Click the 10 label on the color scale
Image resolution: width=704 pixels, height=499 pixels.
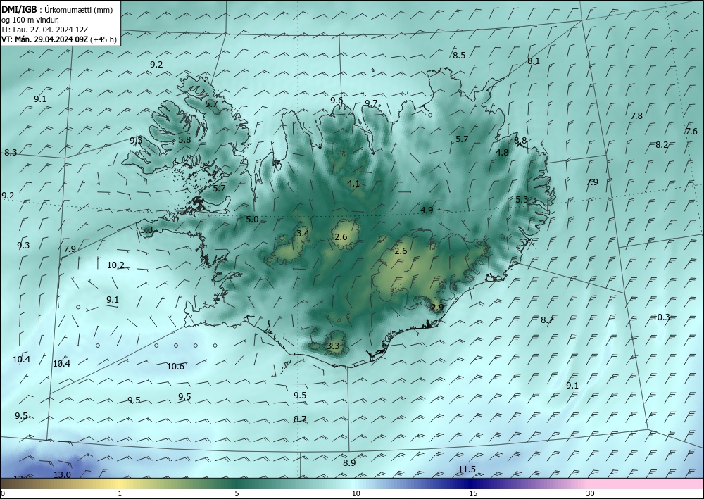[356, 493]
